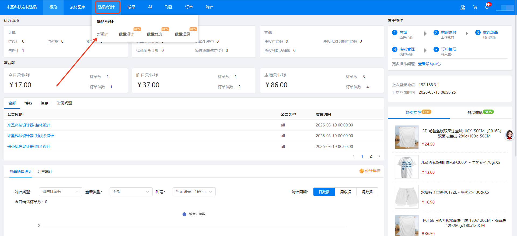The height and width of the screenshot is (236, 517).
Task: Choose 新设计 in the 选品/设计 menu
Action: pyautogui.click(x=102, y=34)
